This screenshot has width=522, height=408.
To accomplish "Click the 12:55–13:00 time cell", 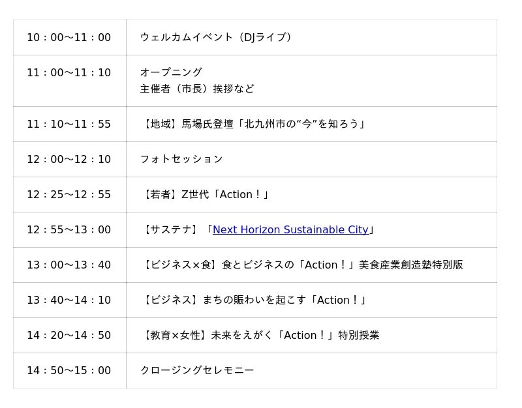I will pyautogui.click(x=69, y=229).
